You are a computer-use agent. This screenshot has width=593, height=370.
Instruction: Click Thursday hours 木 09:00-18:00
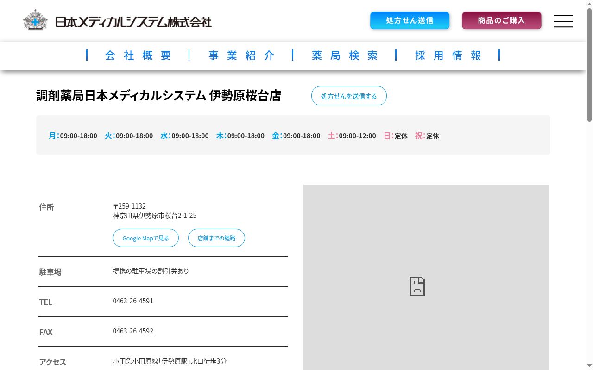pos(240,136)
